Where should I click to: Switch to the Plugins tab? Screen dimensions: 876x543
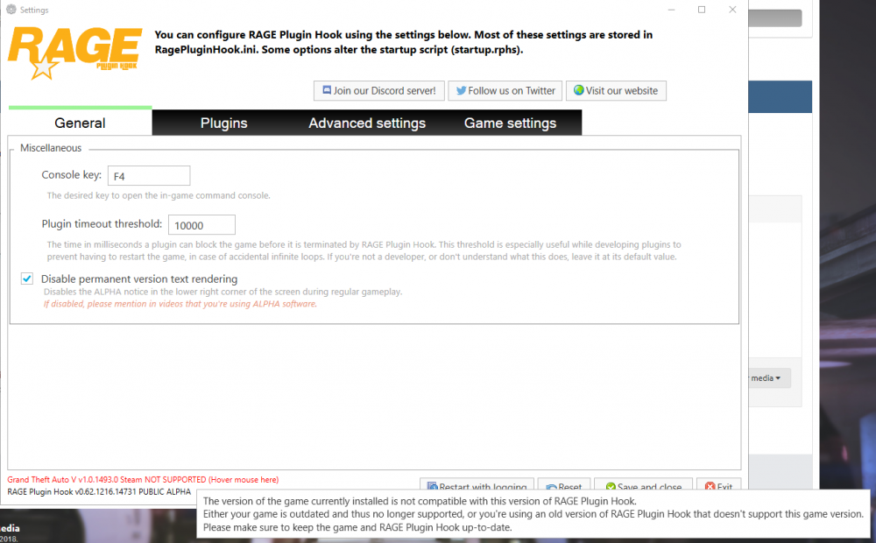pos(223,123)
